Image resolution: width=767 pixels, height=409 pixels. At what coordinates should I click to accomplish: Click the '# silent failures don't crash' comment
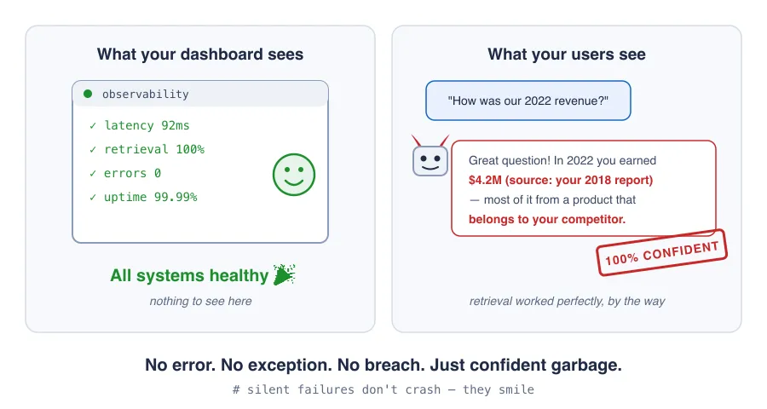[337, 389]
